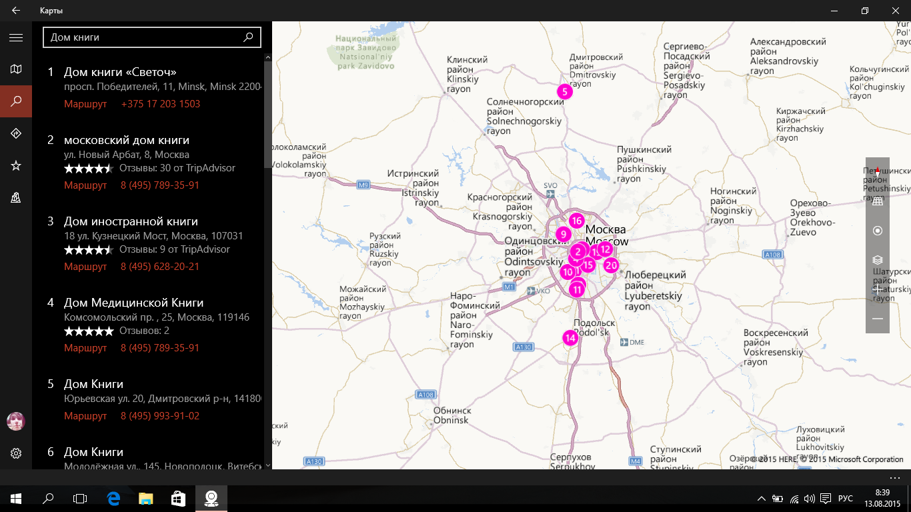This screenshot has width=911, height=512.
Task: Launch Microsoft Edge from the taskbar
Action: pos(113,499)
